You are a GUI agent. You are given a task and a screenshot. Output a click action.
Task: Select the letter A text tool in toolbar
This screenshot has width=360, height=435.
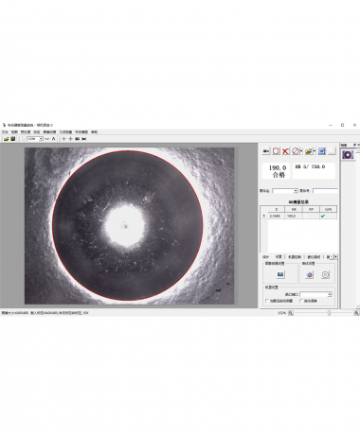pos(53,139)
